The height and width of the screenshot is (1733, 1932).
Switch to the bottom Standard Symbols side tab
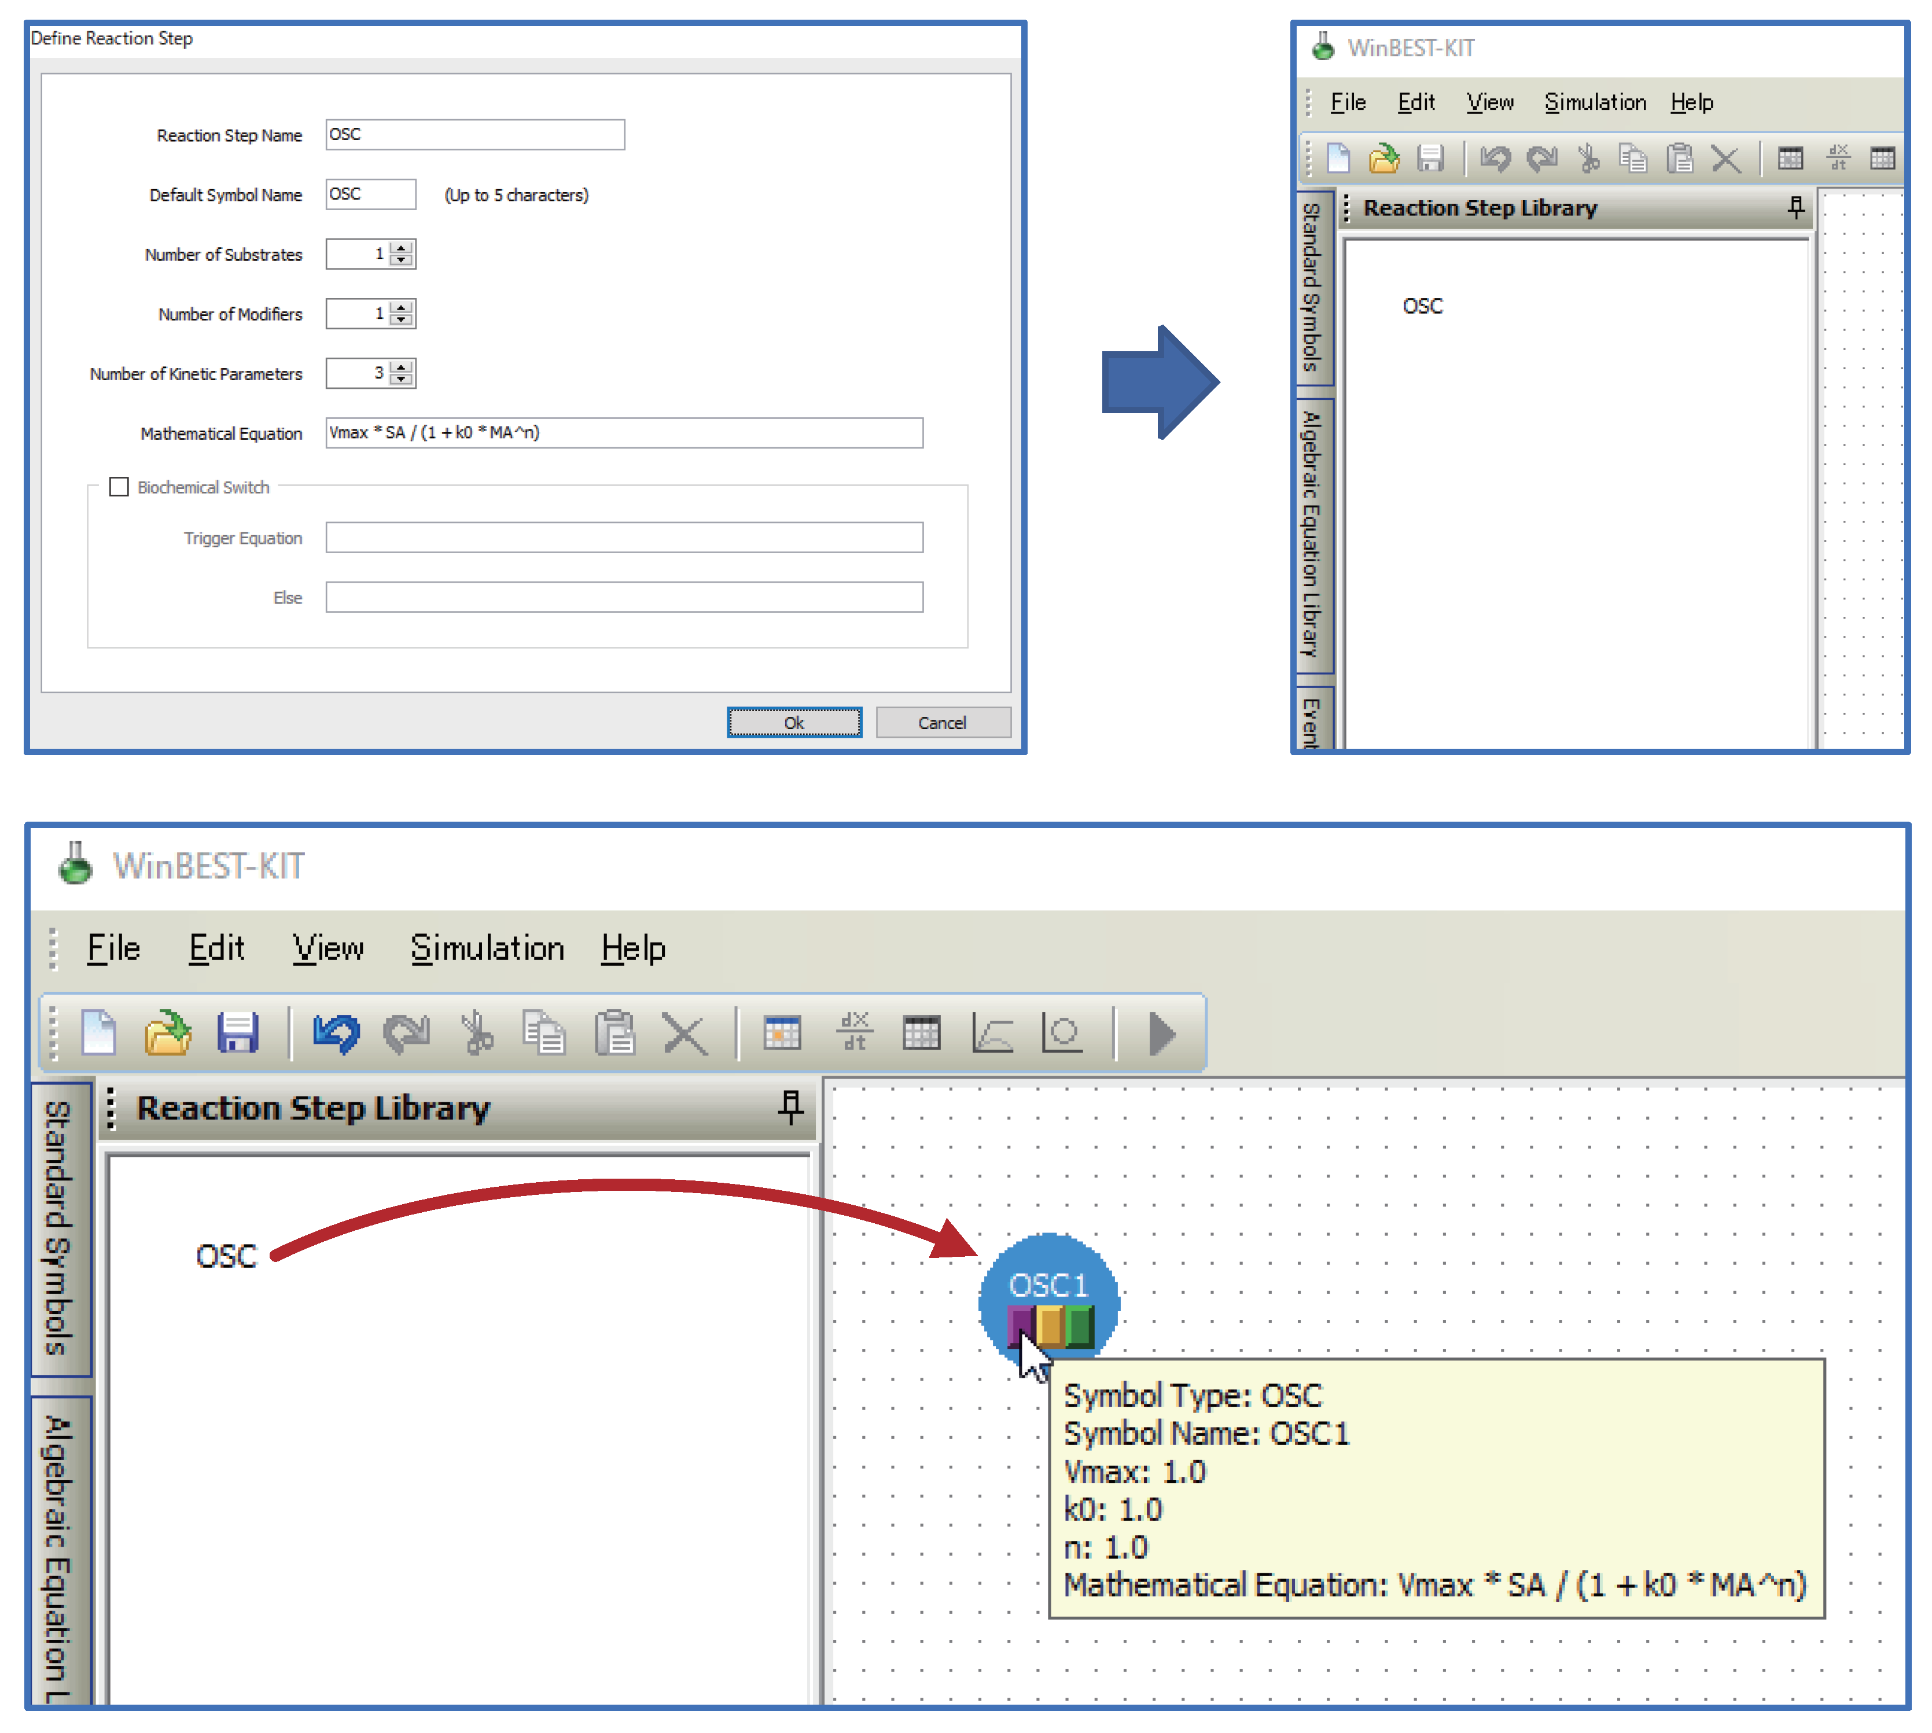point(59,1228)
